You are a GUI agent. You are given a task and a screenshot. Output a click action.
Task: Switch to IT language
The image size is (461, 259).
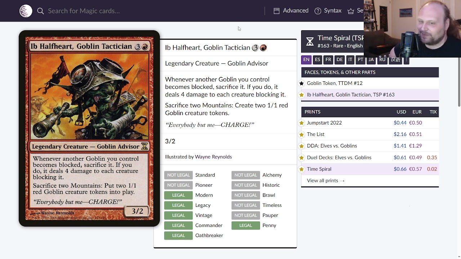click(x=350, y=60)
